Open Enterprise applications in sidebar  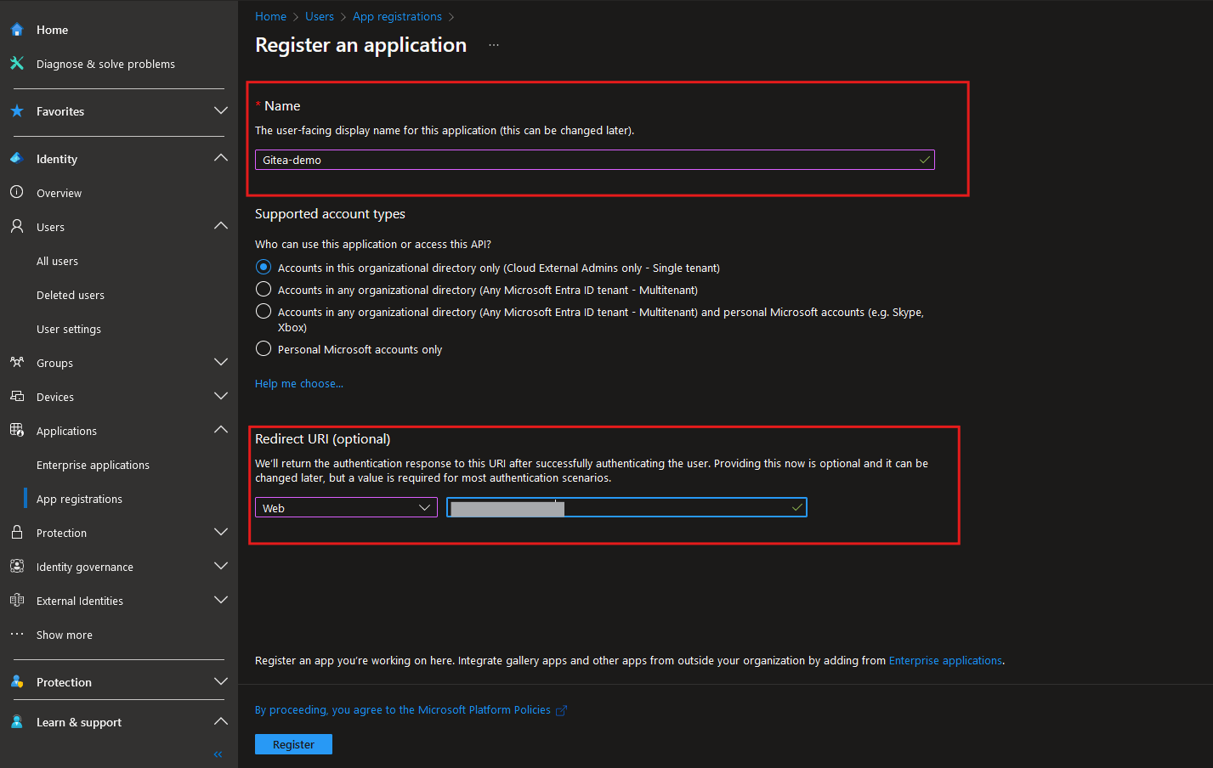click(93, 466)
